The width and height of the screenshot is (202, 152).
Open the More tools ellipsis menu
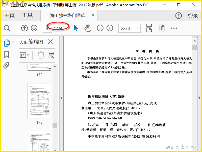(x=174, y=28)
